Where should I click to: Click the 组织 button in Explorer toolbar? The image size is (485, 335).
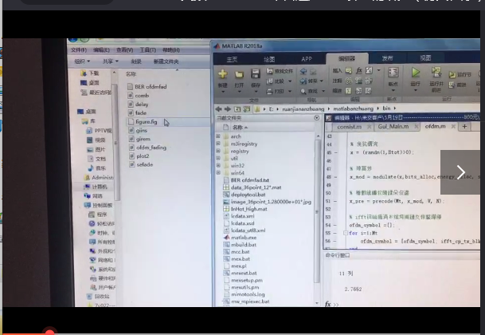(82, 61)
